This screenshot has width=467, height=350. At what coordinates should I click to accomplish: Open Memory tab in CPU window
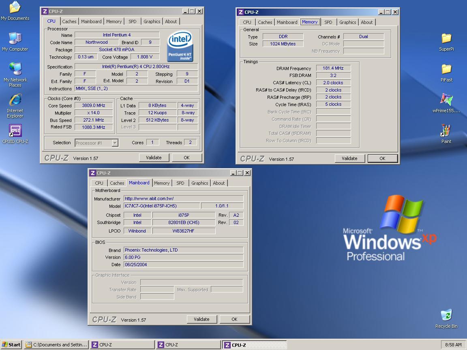[x=114, y=21]
